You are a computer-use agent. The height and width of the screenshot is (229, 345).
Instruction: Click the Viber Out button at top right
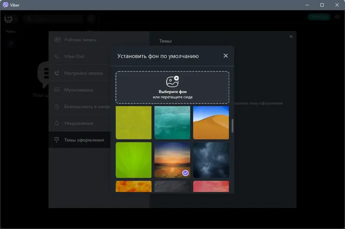pos(319,17)
